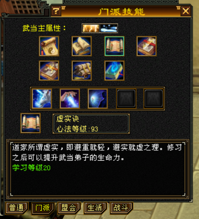
Task: Select the book with crossed scroll icon
Action: pyautogui.click(x=49, y=71)
